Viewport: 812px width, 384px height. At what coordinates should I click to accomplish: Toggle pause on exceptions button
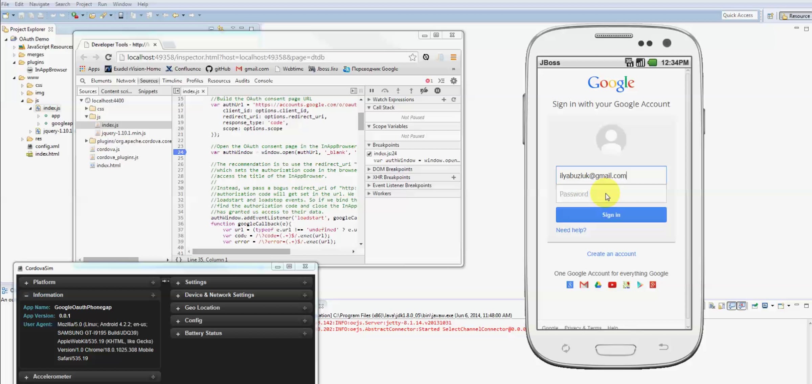point(437,91)
